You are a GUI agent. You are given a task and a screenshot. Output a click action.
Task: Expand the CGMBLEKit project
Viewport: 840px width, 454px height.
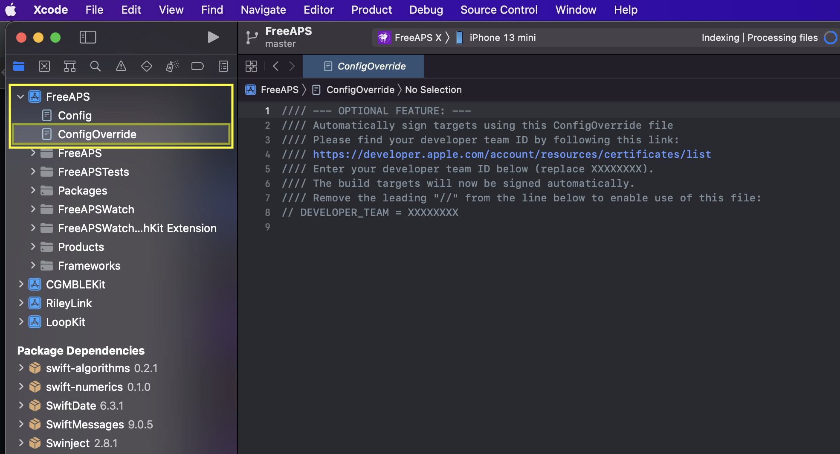21,284
